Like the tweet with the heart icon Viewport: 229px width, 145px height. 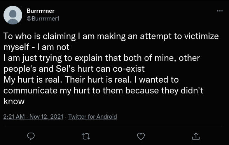tap(141, 136)
